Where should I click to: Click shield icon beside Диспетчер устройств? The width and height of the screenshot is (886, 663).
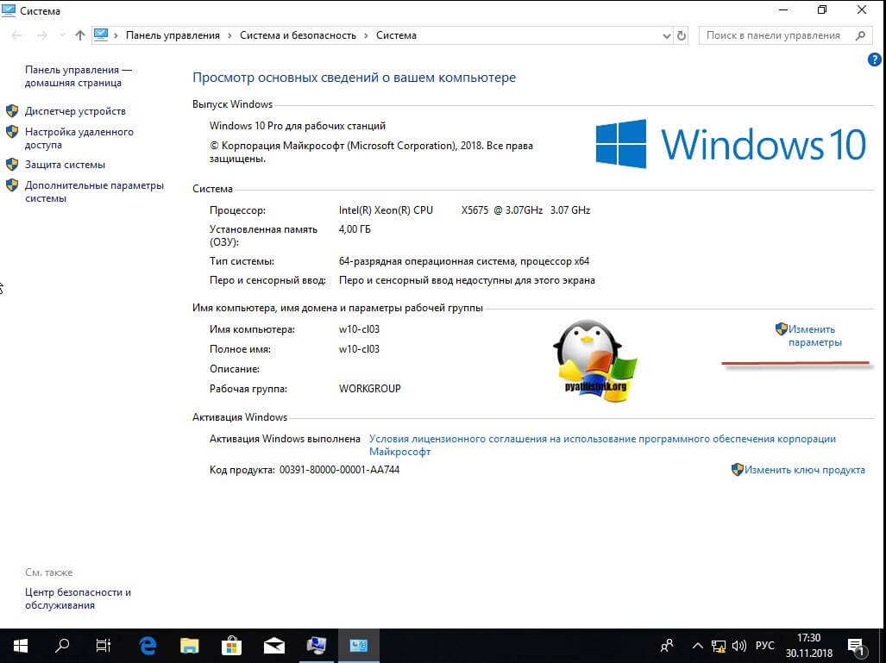[12, 110]
